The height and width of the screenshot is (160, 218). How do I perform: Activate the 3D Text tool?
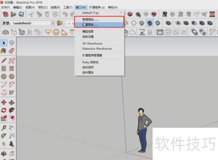(x=12, y=144)
